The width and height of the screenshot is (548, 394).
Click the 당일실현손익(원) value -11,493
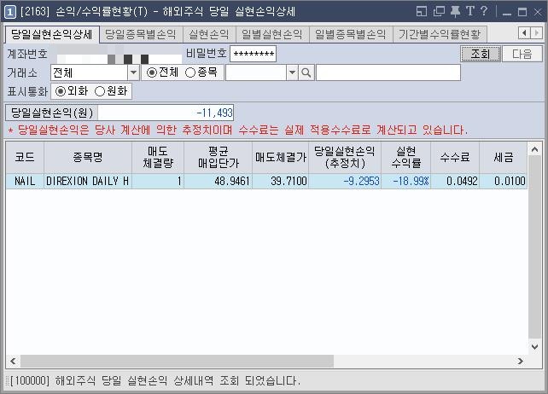point(166,113)
